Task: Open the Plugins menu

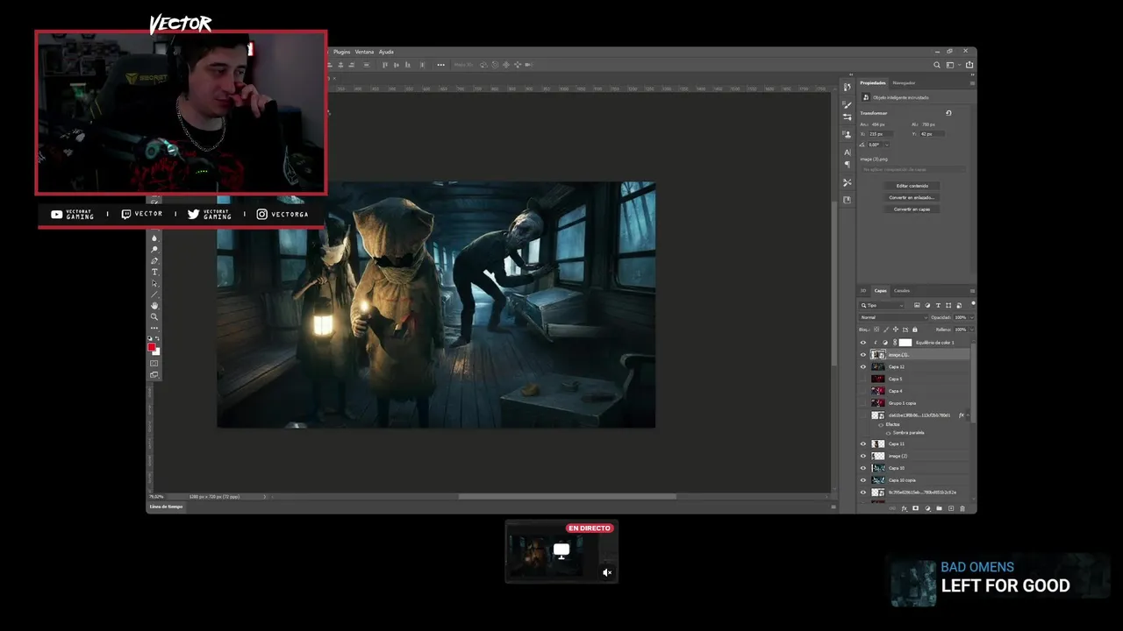Action: [342, 52]
